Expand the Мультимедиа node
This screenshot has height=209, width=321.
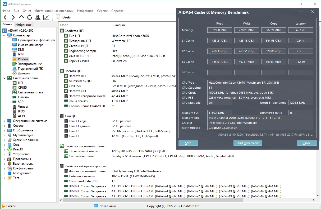(x=4, y=135)
